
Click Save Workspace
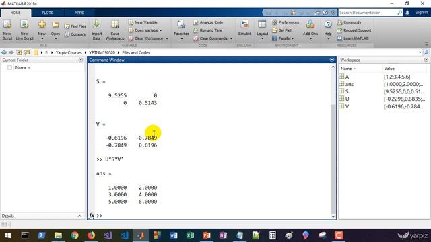click(x=114, y=30)
